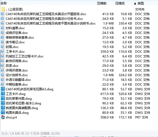The width and height of the screenshot is (158, 137).
Task: Click the 359.0 KB size value
Action: (x=107, y=52)
